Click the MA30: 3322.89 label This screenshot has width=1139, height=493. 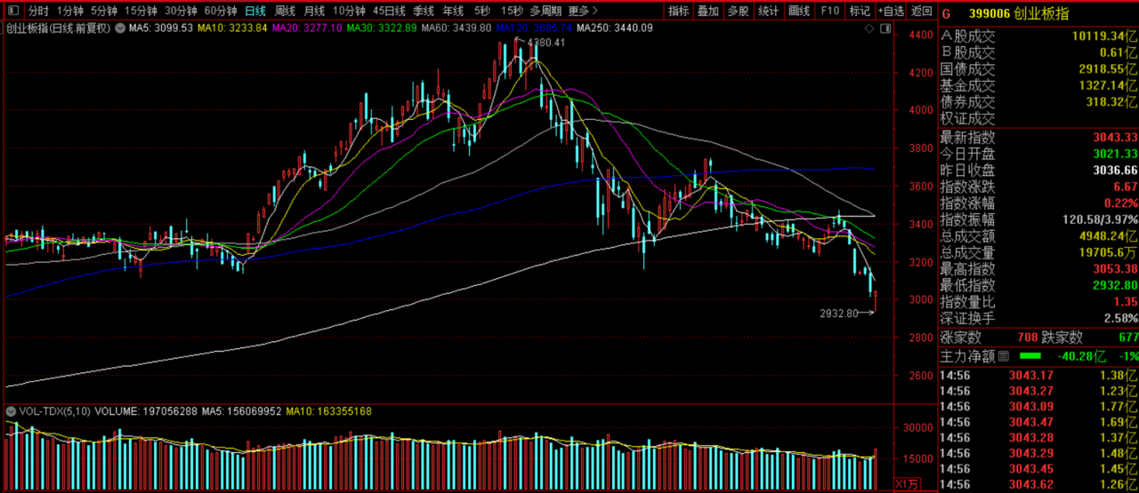click(382, 28)
